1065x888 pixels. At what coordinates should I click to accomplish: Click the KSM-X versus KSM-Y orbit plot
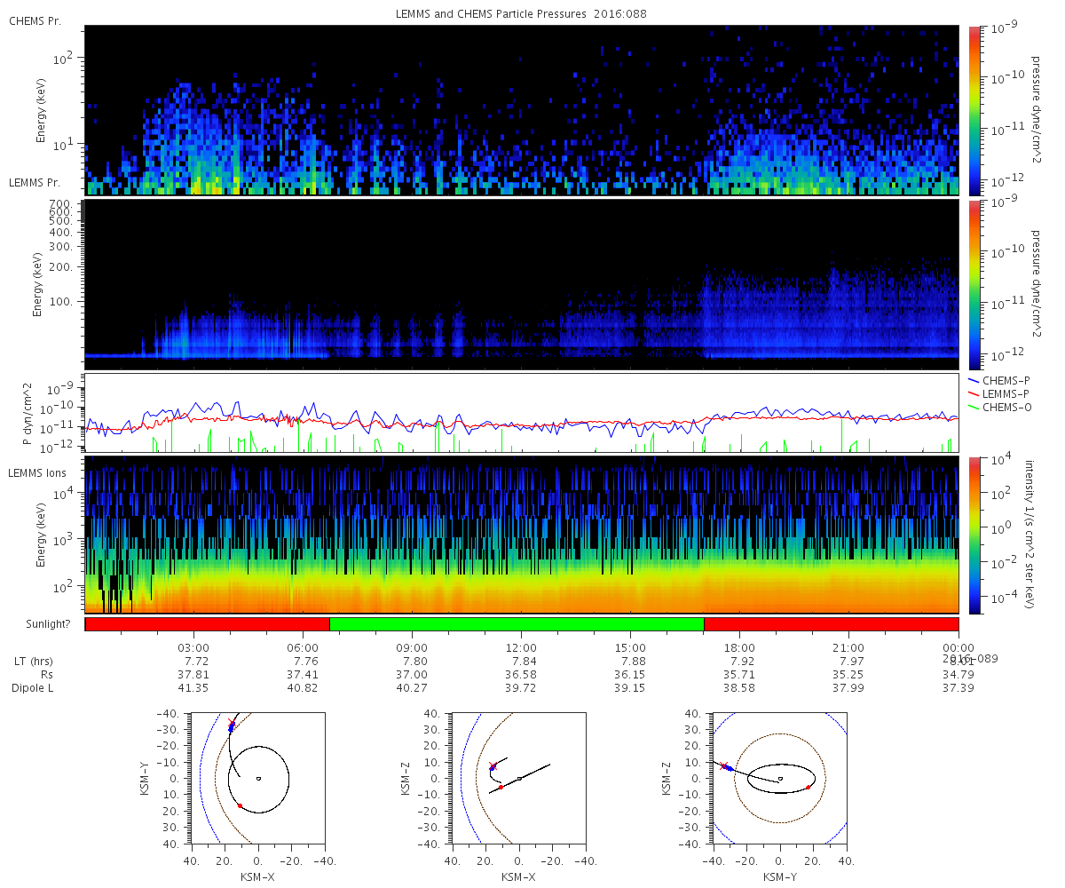pos(257,777)
